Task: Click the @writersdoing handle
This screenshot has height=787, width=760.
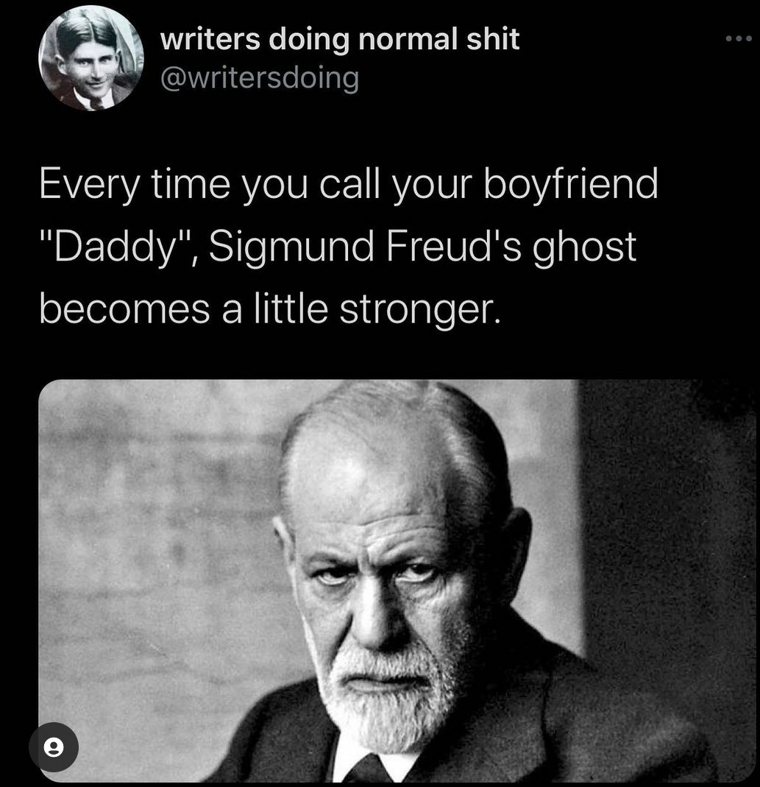Action: click(260, 79)
